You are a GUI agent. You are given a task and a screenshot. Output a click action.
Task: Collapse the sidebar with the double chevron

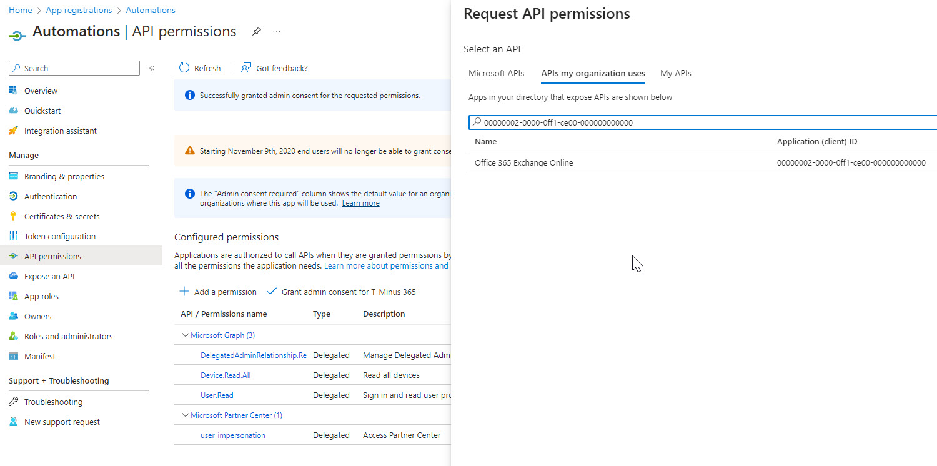tap(152, 68)
